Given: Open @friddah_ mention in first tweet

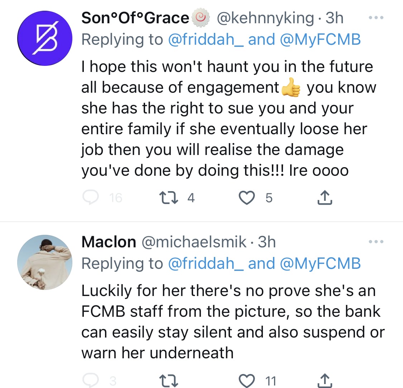Looking at the screenshot, I should [206, 40].
